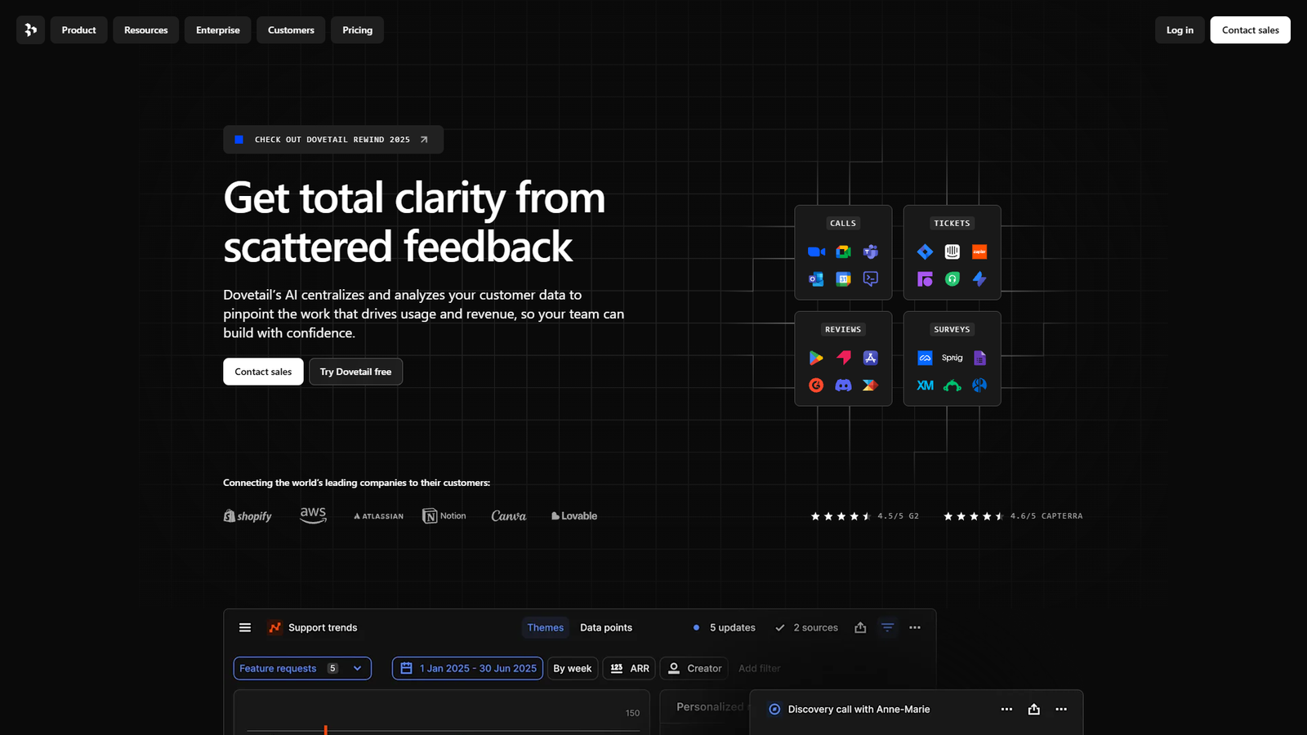Click the Outlook icon under Calls
The width and height of the screenshot is (1307, 735).
[816, 279]
